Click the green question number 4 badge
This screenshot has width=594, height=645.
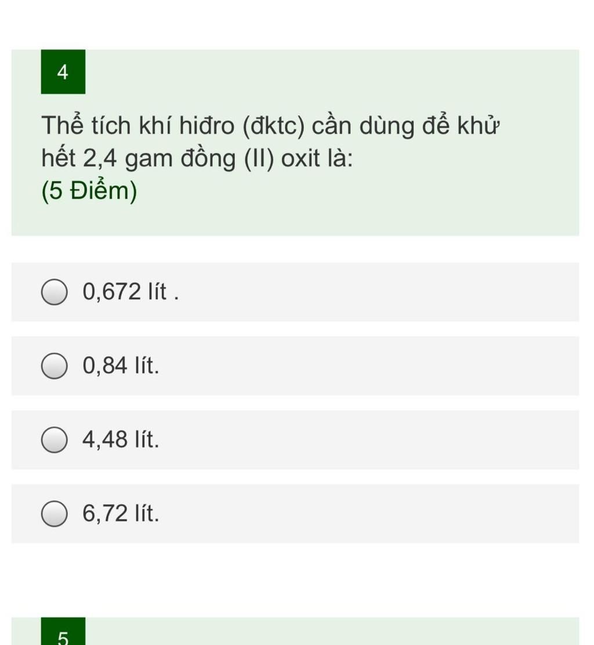pyautogui.click(x=63, y=72)
